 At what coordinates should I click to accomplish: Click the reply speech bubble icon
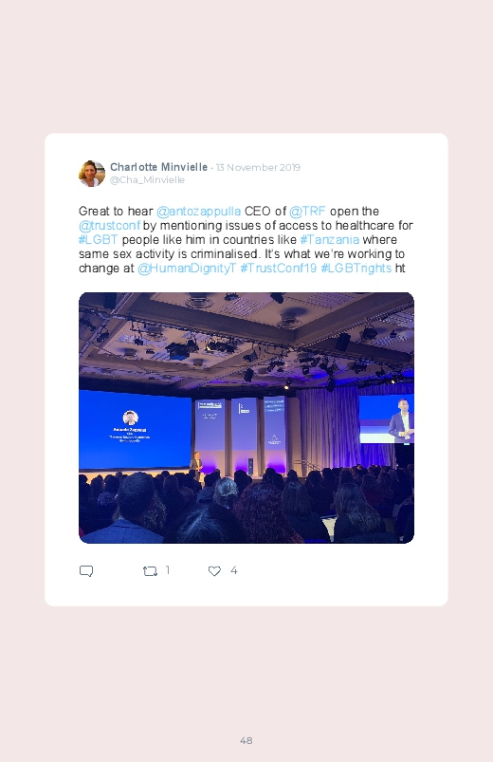point(86,571)
